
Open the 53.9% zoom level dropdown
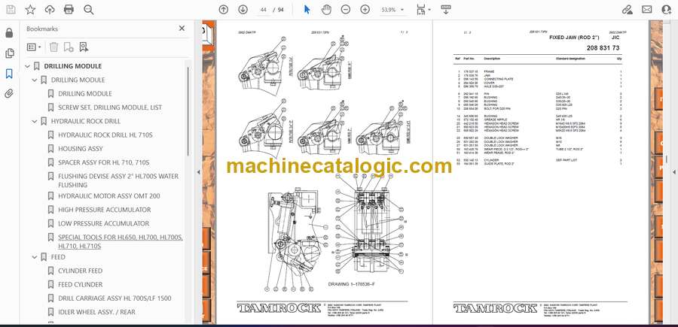392,10
